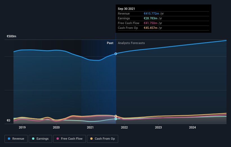
Task: Click the Cash From Op label in tooltip
Action: 128,28
